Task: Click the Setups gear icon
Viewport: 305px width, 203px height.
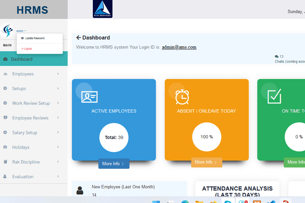Action: point(5,88)
